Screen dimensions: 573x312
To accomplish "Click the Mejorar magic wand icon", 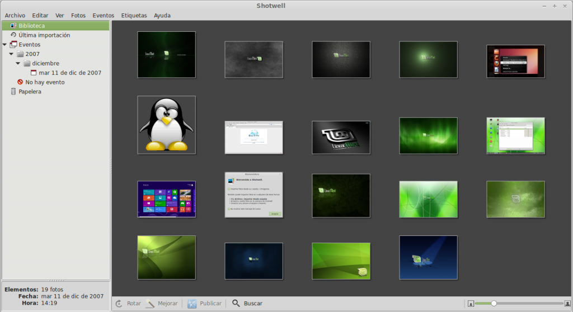I will point(150,303).
